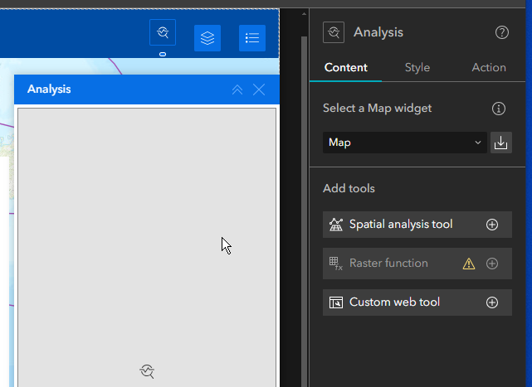Click the Custom web tool icon

pyautogui.click(x=336, y=302)
